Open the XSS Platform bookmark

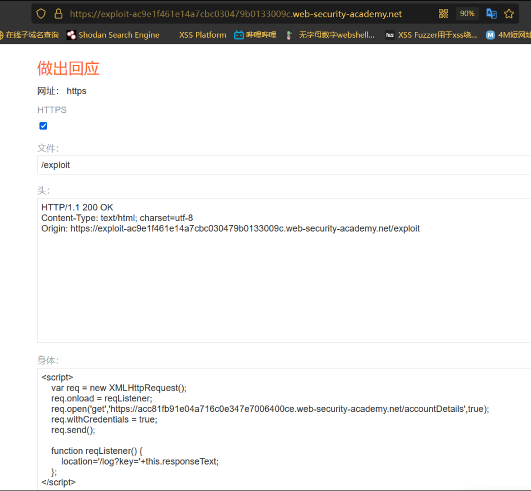[x=203, y=35]
